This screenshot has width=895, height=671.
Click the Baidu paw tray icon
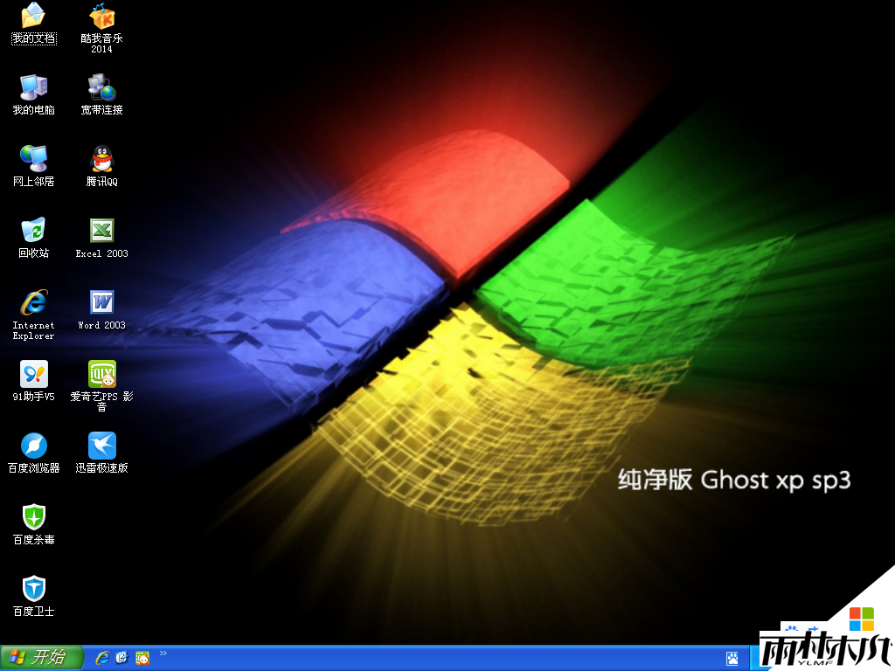coord(732,658)
